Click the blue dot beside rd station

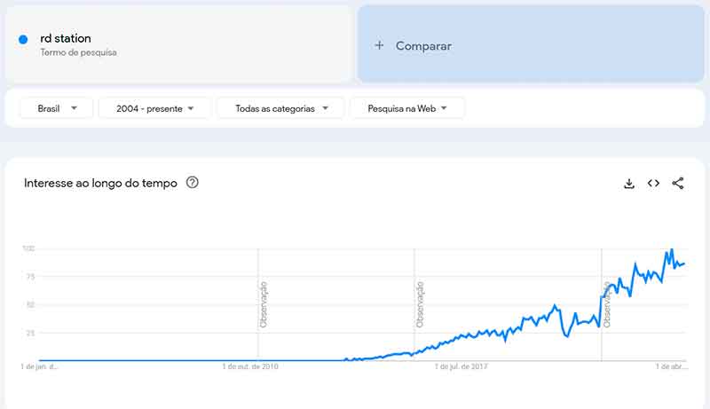(23, 39)
